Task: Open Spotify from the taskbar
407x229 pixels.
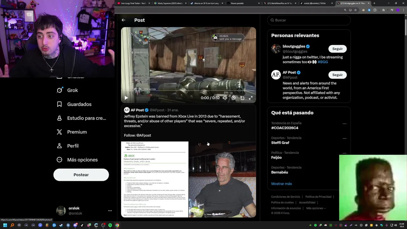Action: tap(110, 226)
